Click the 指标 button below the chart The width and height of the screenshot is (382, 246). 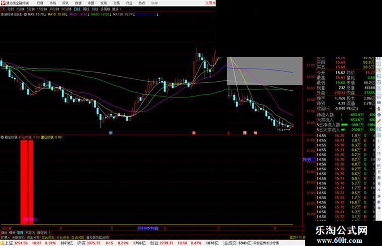[x=4, y=233]
